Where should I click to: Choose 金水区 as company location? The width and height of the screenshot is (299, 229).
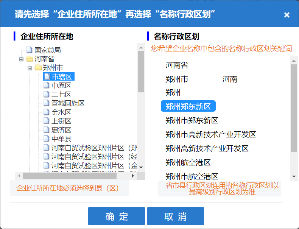pos(61,112)
